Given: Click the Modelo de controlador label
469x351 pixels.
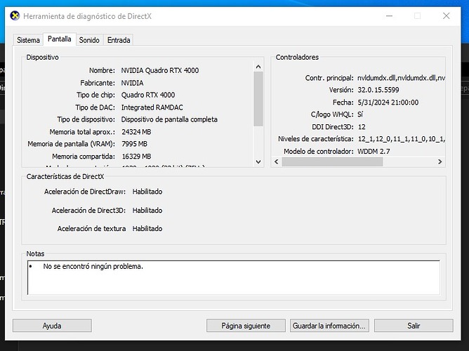Looking at the screenshot, I should [x=319, y=152].
